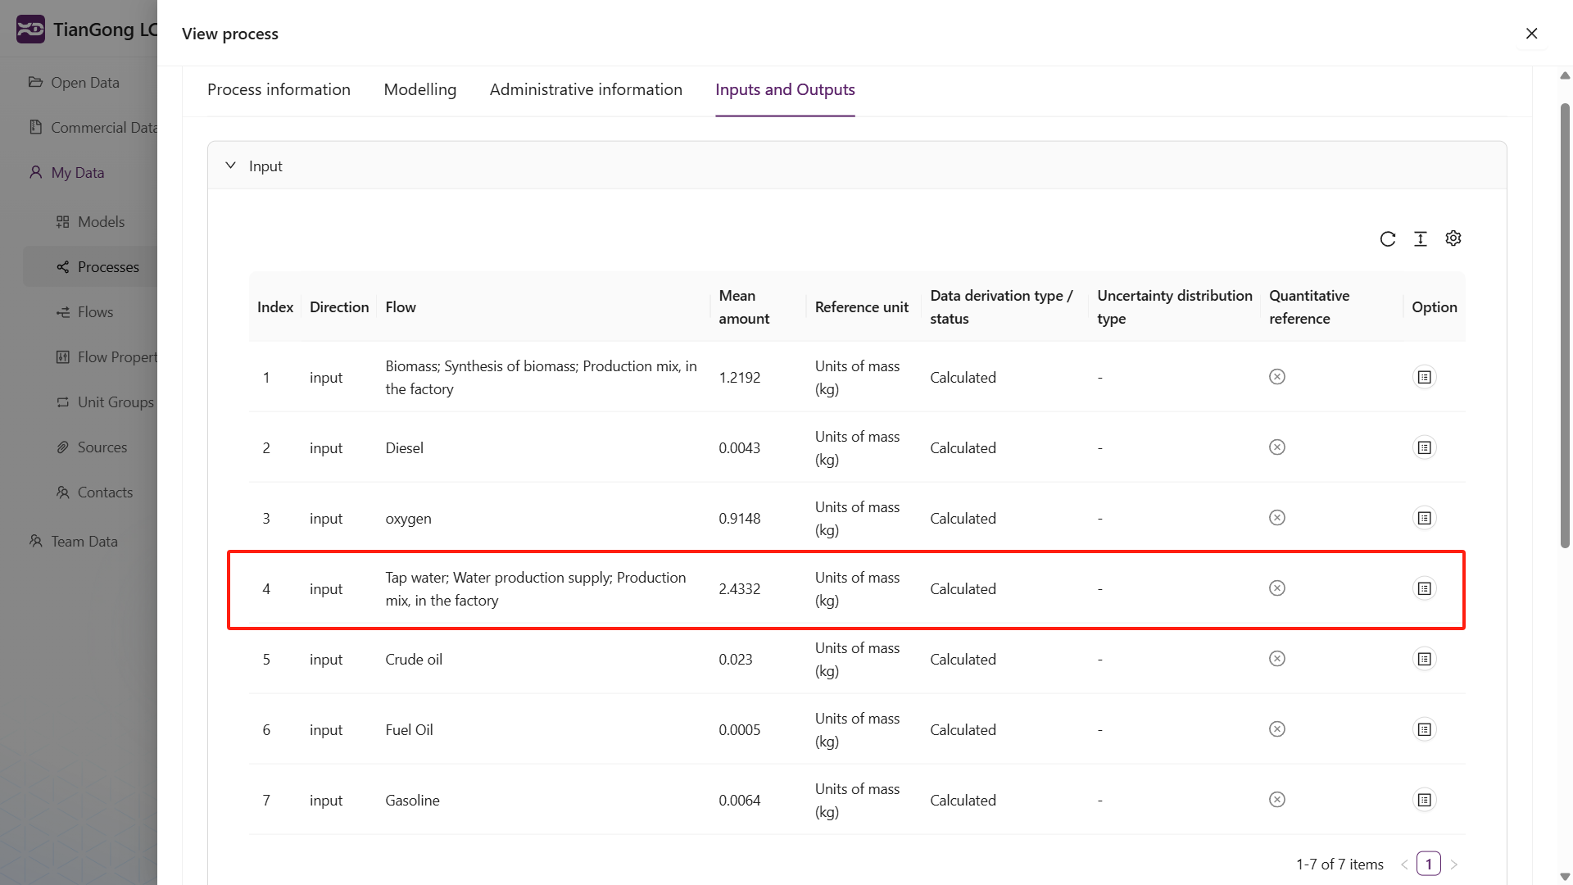Open view icon for Tap water row
This screenshot has height=885, width=1573.
click(1424, 588)
